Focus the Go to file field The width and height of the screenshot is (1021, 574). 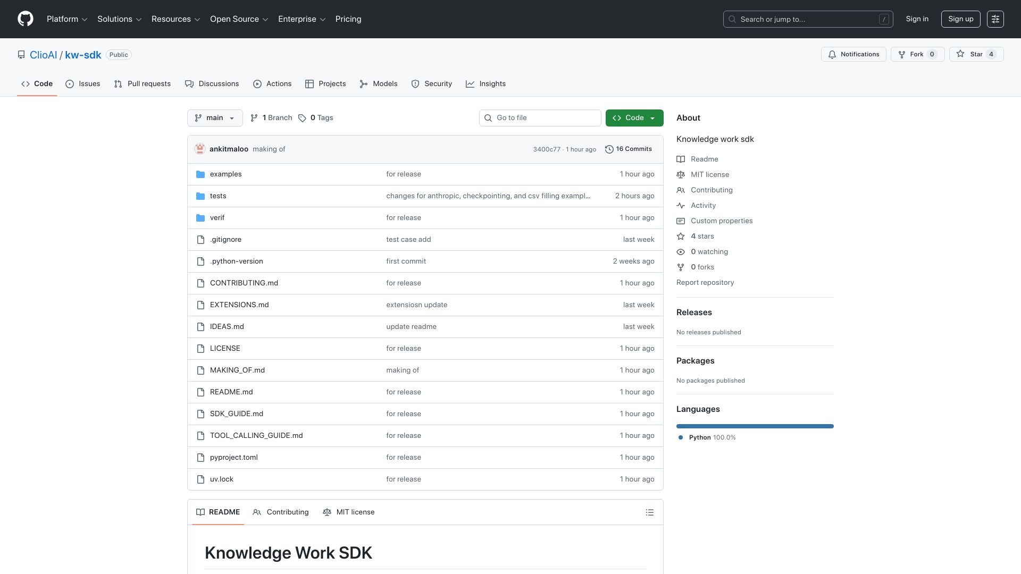(540, 118)
